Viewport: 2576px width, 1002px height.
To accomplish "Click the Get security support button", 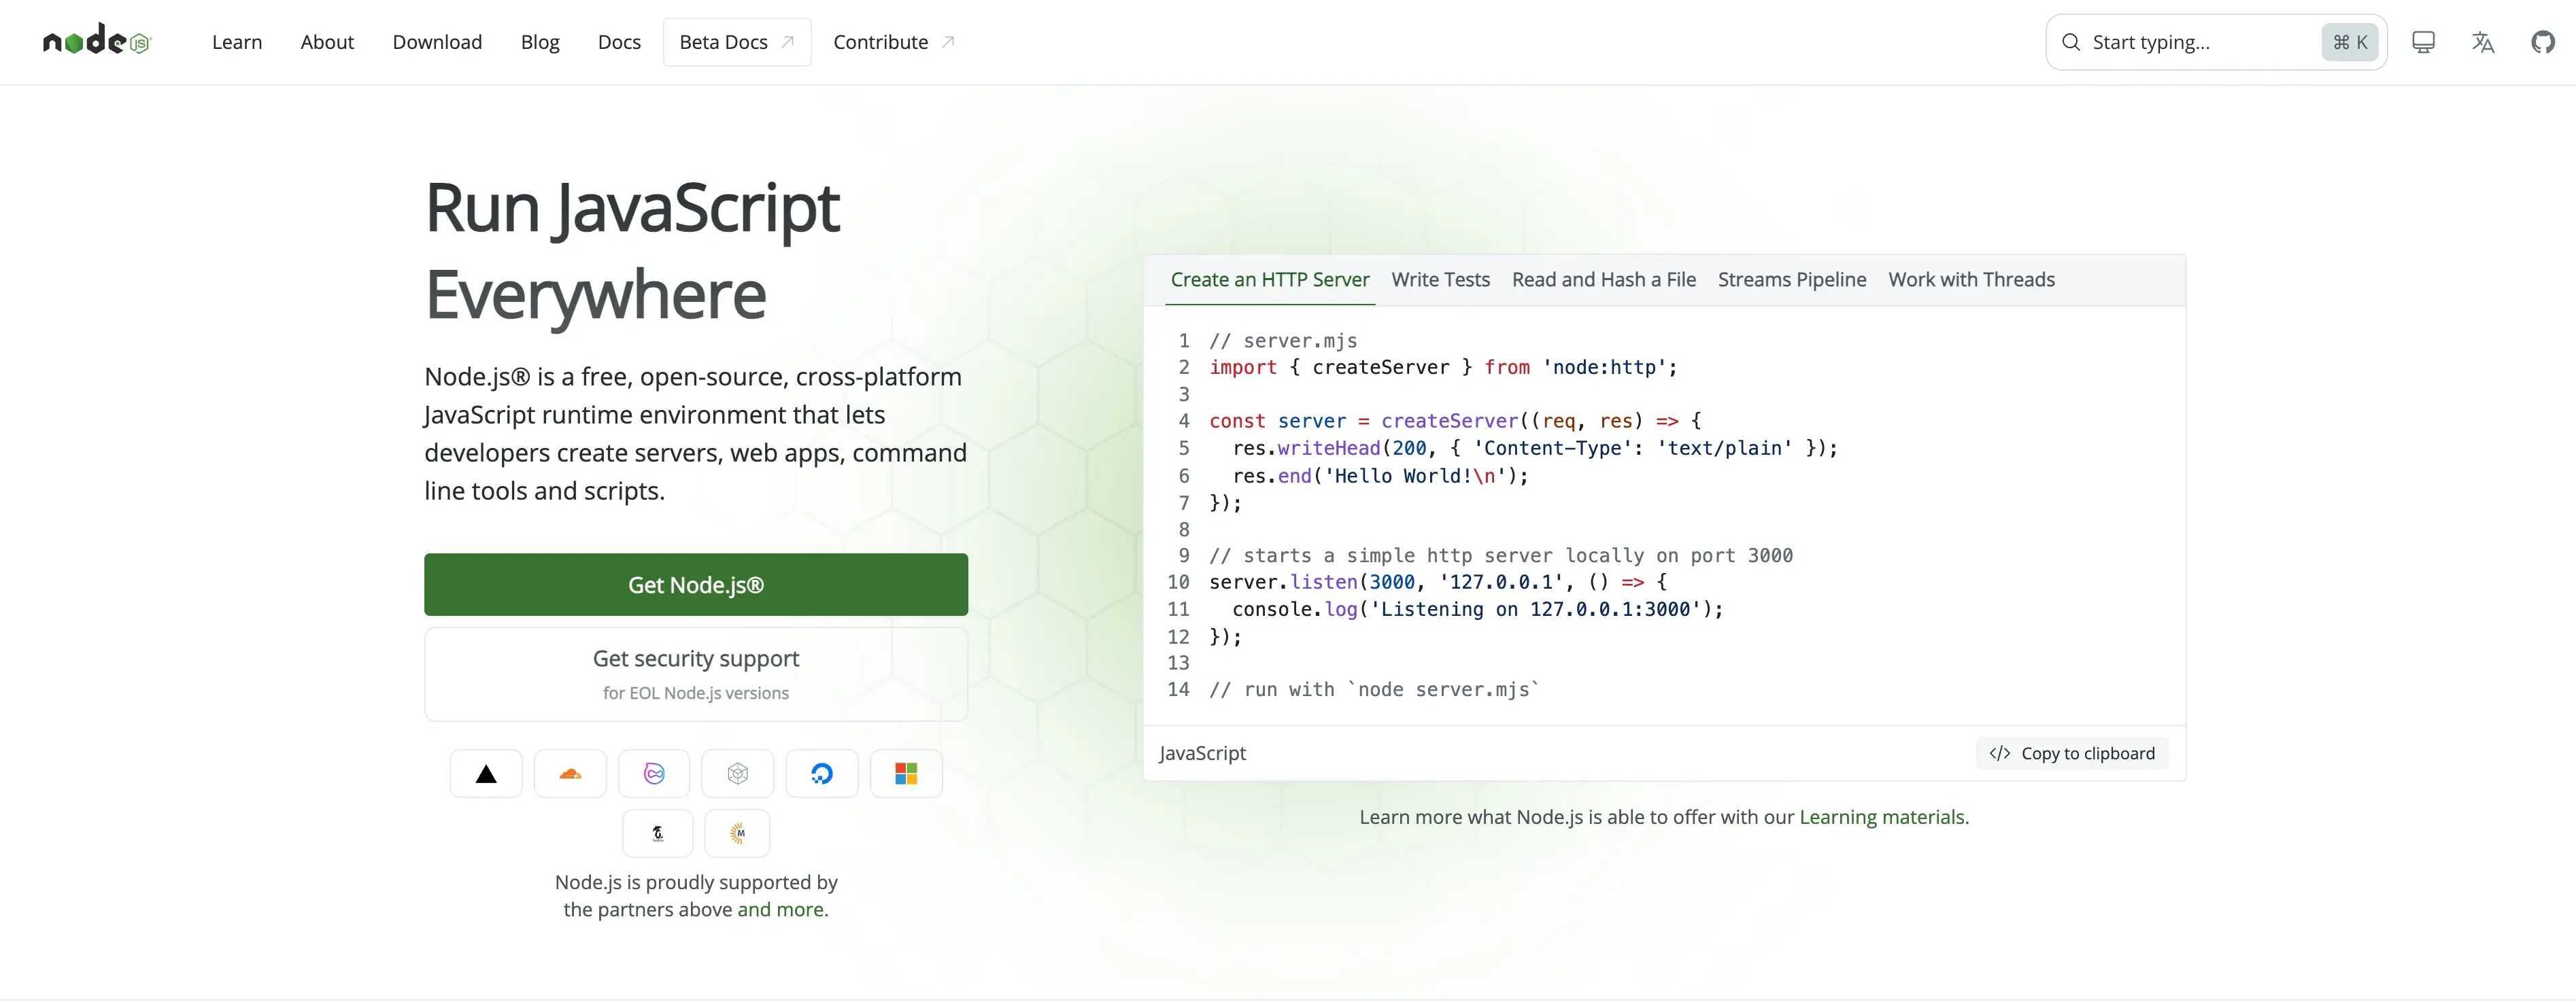I will 696,674.
